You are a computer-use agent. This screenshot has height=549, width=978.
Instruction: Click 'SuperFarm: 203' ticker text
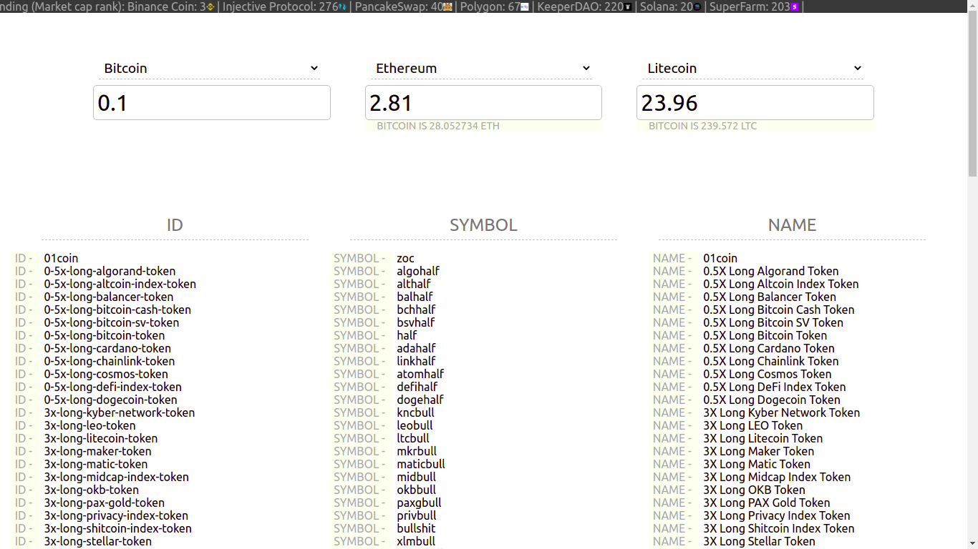point(750,7)
